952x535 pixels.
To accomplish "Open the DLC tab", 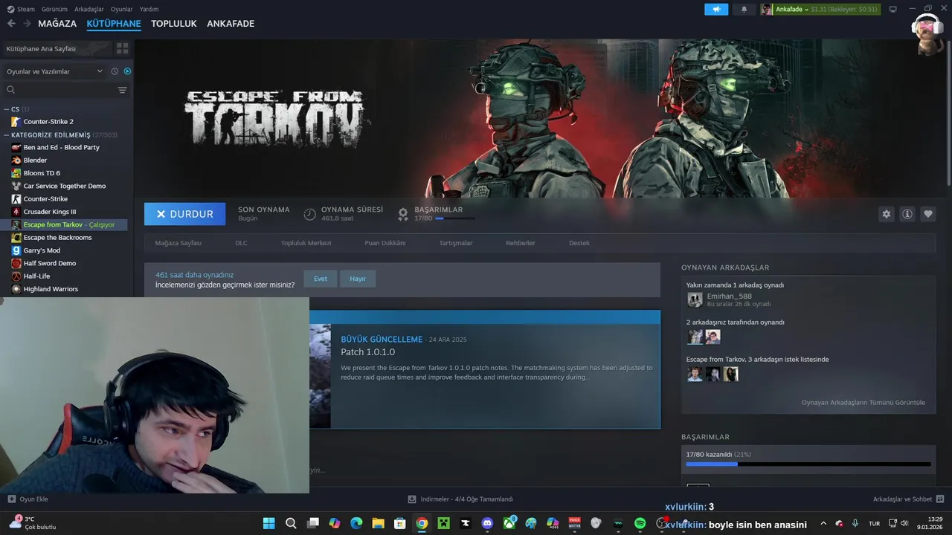I will pyautogui.click(x=241, y=243).
